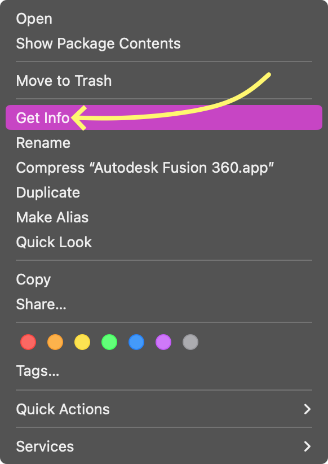
Task: Copy the application file
Action: click(33, 279)
